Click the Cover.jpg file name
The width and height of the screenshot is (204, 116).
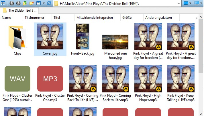tap(50, 53)
